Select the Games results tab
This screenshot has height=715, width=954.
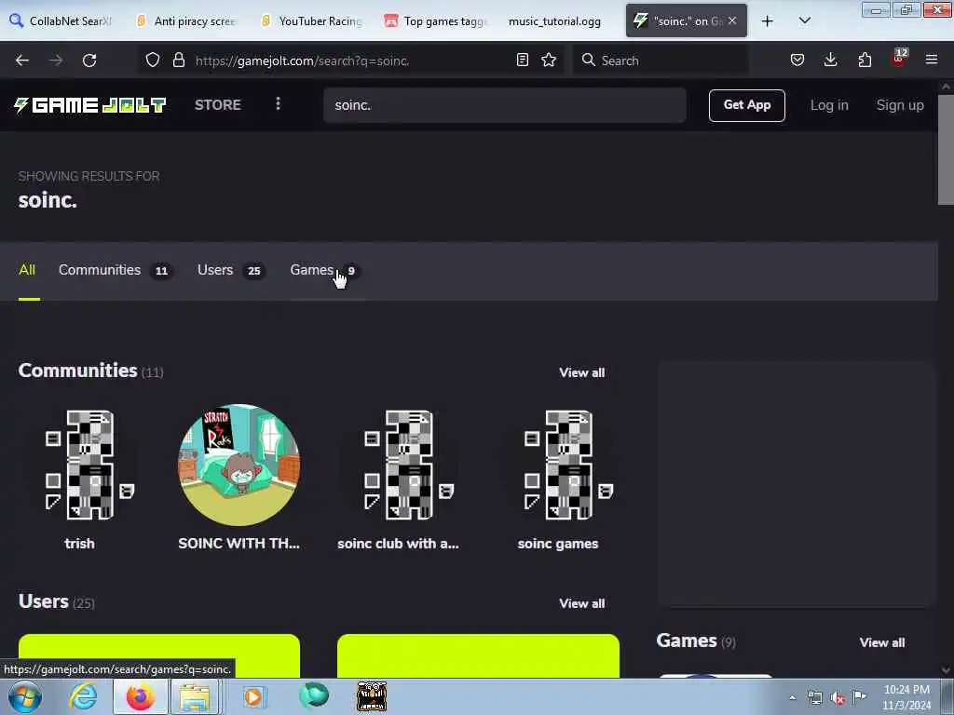pyautogui.click(x=325, y=270)
